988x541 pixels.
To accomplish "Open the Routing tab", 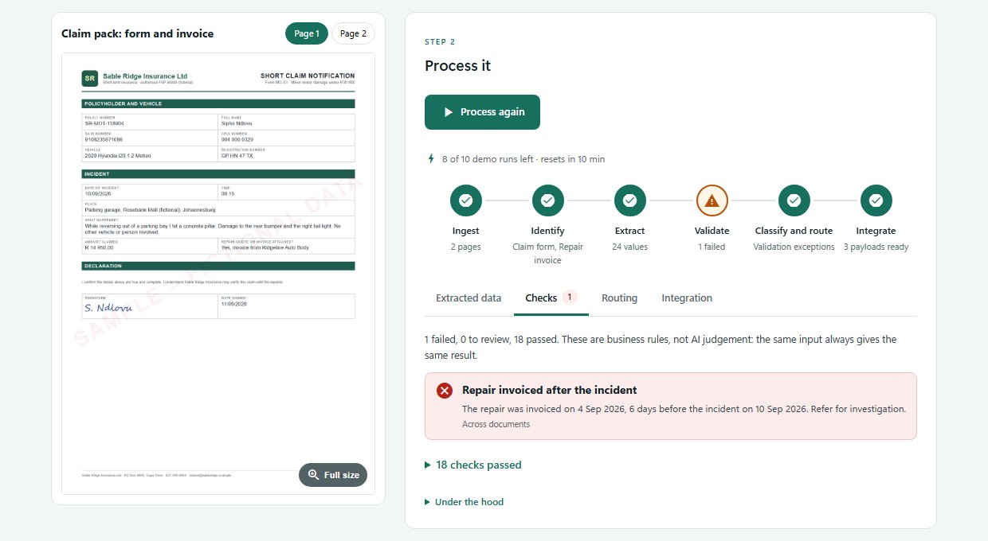I will point(619,298).
